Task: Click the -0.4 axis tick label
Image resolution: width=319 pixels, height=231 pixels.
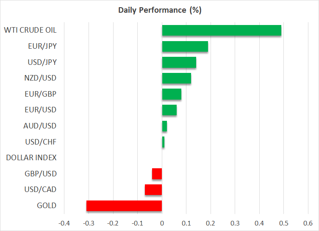Action: point(64,223)
